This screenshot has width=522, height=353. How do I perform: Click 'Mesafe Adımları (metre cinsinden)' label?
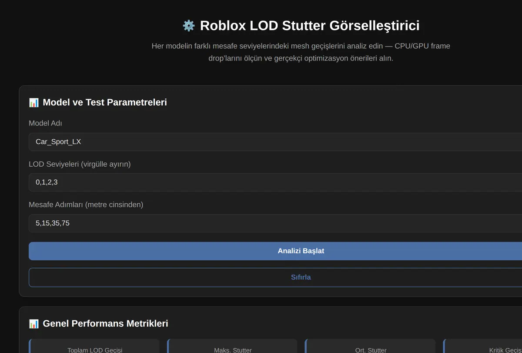click(86, 205)
